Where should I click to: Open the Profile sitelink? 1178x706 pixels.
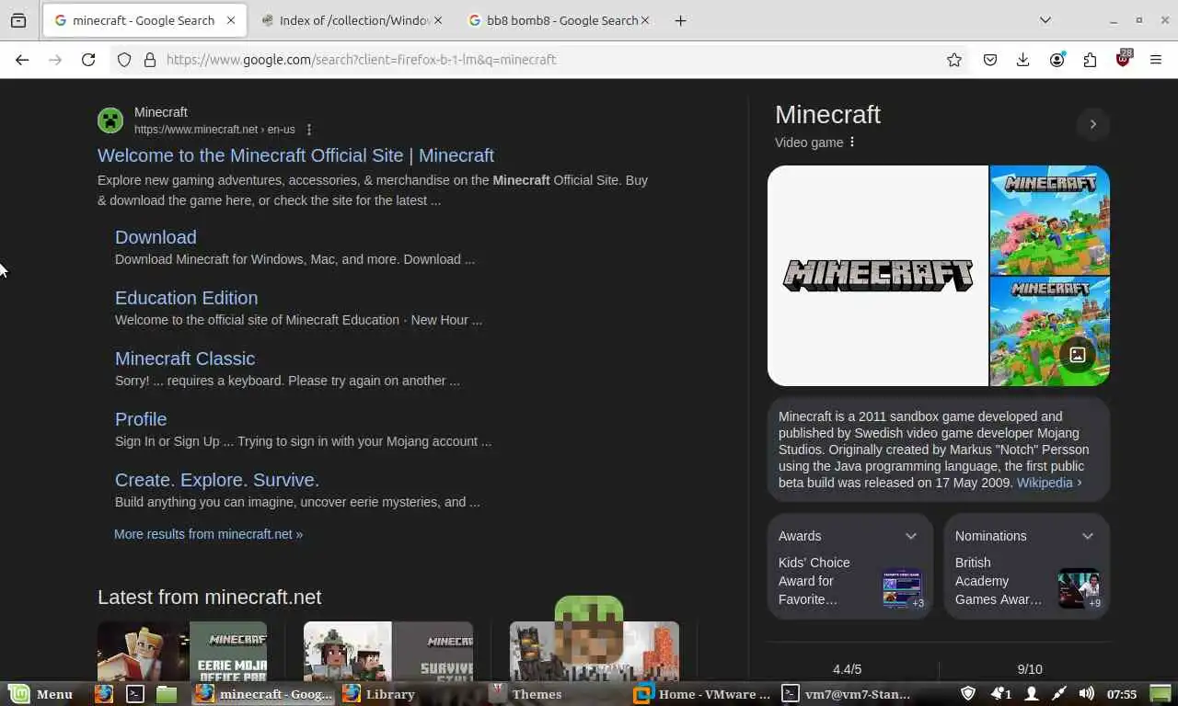coord(141,419)
